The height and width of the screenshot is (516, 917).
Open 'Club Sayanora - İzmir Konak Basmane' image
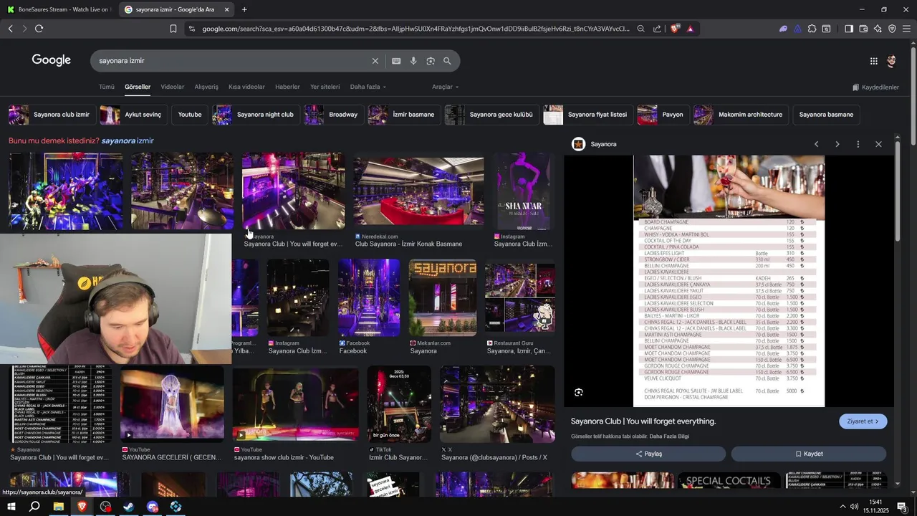[x=418, y=191]
